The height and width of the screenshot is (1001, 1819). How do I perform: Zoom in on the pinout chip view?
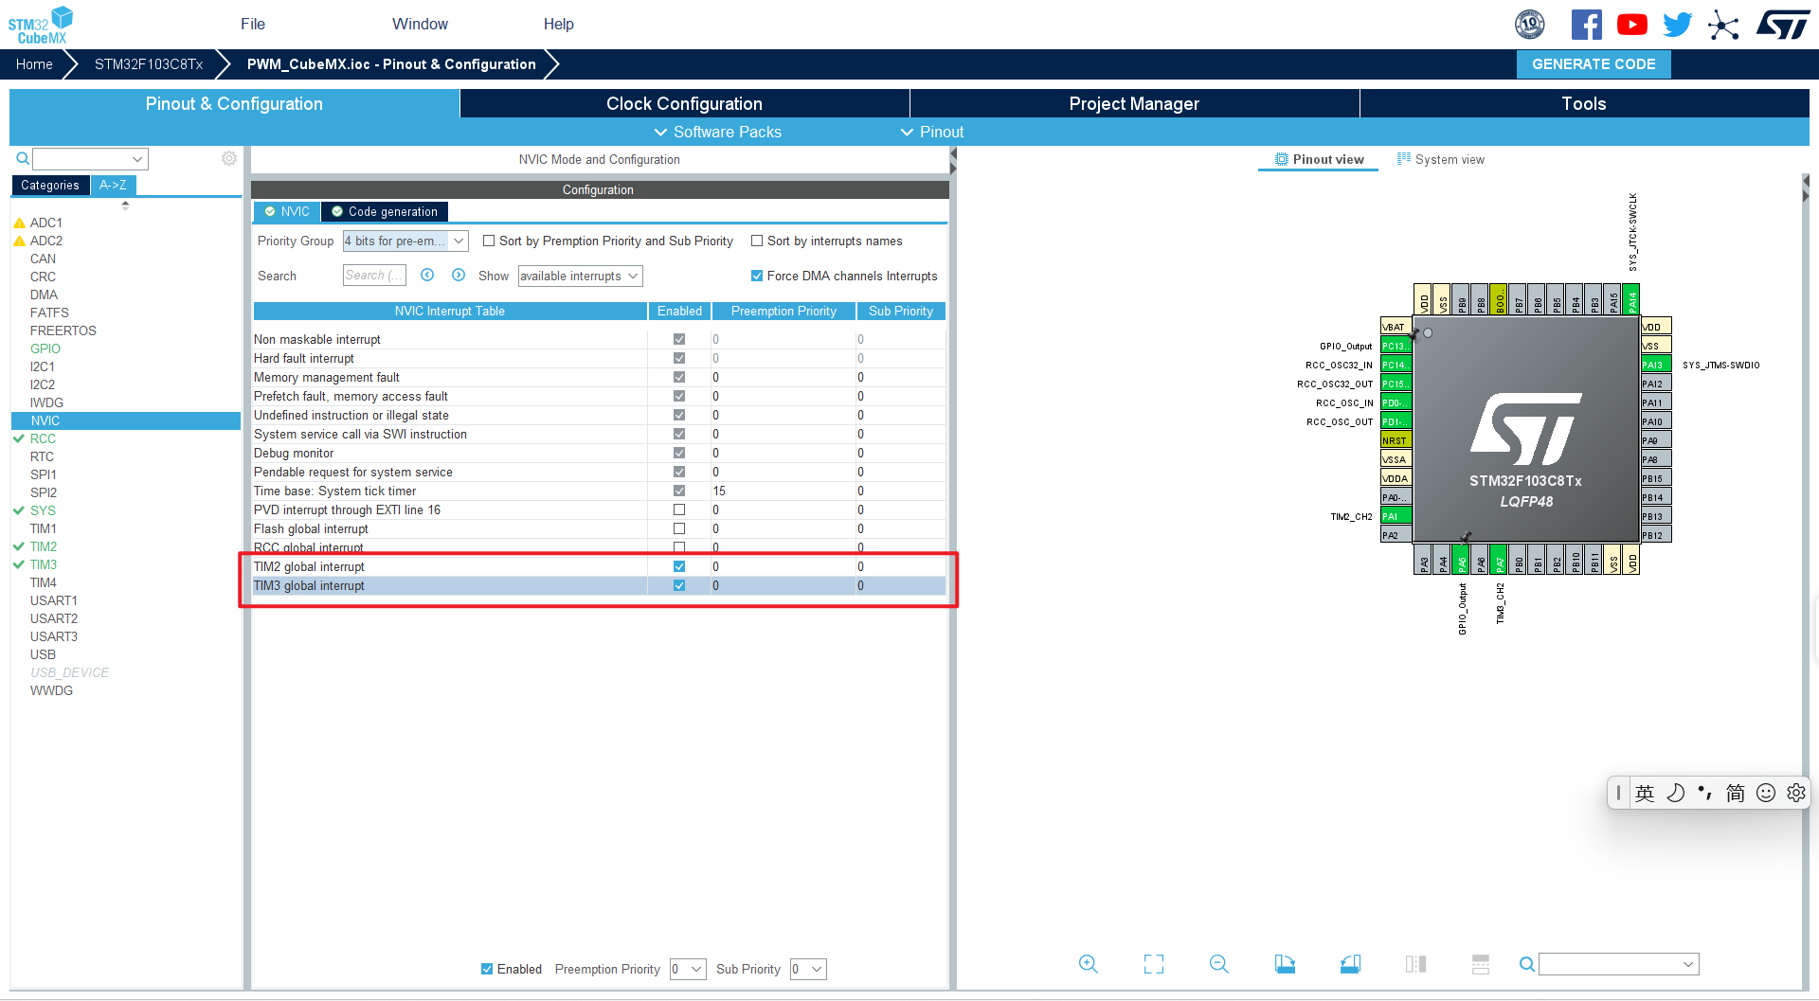pyautogui.click(x=1088, y=964)
